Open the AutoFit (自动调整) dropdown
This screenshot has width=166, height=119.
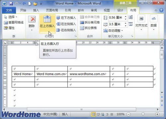pyautogui.click(x=113, y=30)
